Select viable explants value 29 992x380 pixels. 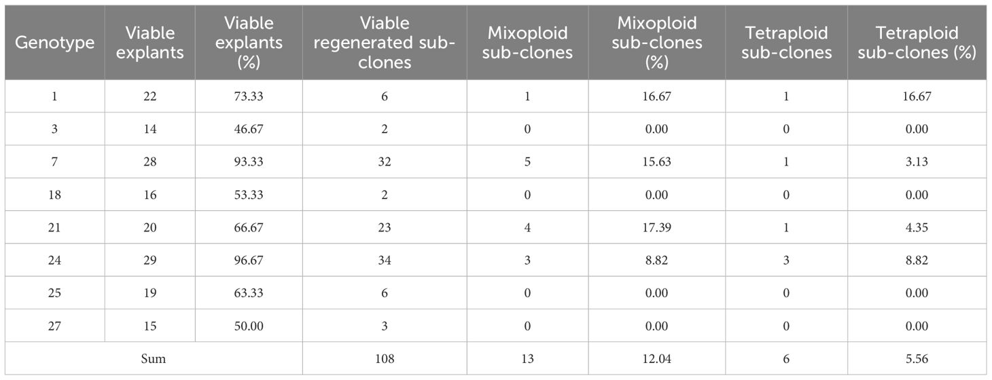coord(149,261)
